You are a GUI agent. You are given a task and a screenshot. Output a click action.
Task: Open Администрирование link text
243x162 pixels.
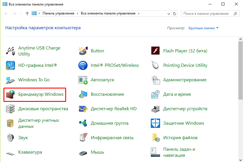click(x=185, y=80)
